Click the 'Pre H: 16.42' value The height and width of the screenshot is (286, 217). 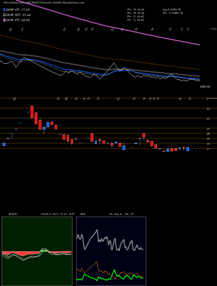click(x=136, y=13)
